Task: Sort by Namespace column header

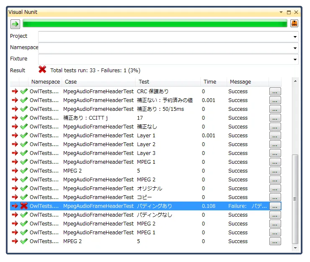Action: 46,81
